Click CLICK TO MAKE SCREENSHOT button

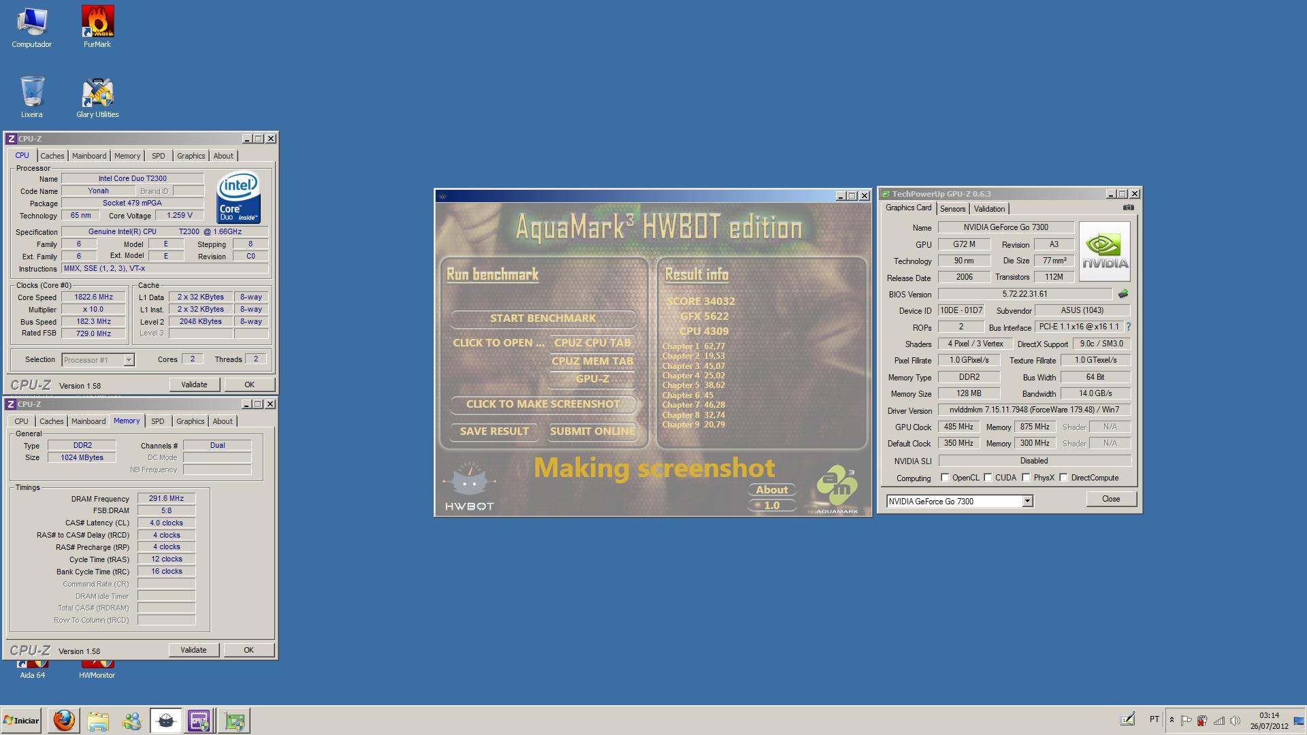pyautogui.click(x=543, y=404)
